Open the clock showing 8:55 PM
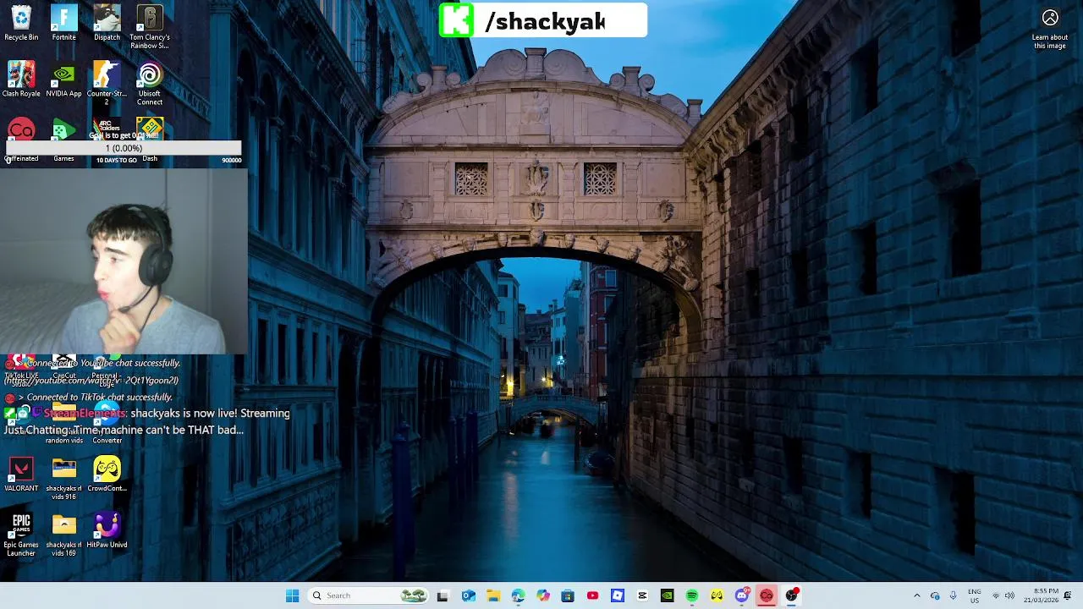This screenshot has height=609, width=1083. tap(1040, 595)
